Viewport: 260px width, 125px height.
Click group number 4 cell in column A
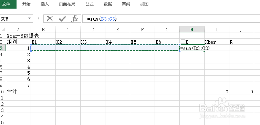tap(18, 67)
